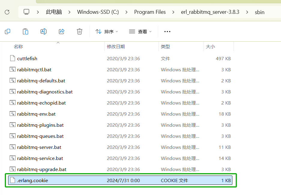Viewport: 281px width, 195px height.
Task: Expand chevron after 此电脑 in breadcrumb
Action: [69, 12]
